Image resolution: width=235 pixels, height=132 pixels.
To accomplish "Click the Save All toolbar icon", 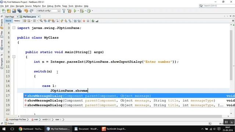I will click(19, 11).
